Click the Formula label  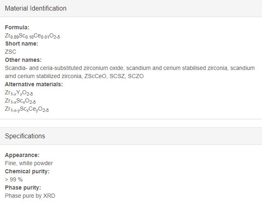tap(17, 27)
